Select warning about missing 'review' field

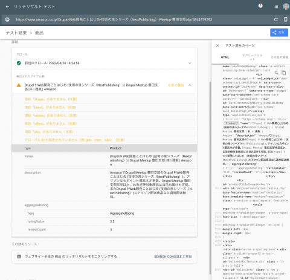point(51,116)
